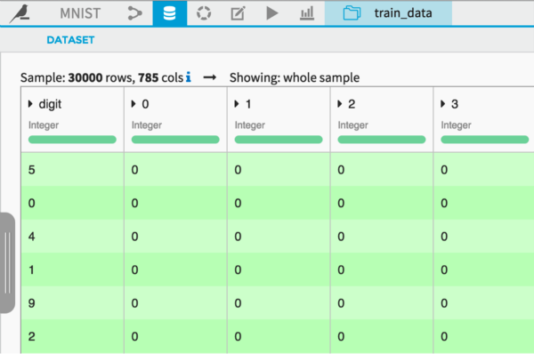Screen dimensions: 534x354
Task: Expand the digit column menu
Action: click(x=30, y=104)
